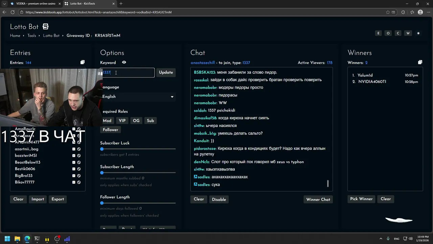433x244 pixels.
Task: Refresh the page with reload icon
Action: click(13, 12)
